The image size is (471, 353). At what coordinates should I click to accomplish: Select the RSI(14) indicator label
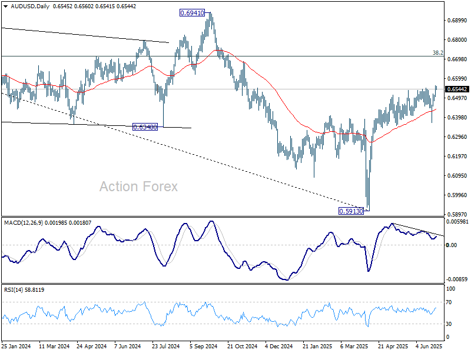14,289
